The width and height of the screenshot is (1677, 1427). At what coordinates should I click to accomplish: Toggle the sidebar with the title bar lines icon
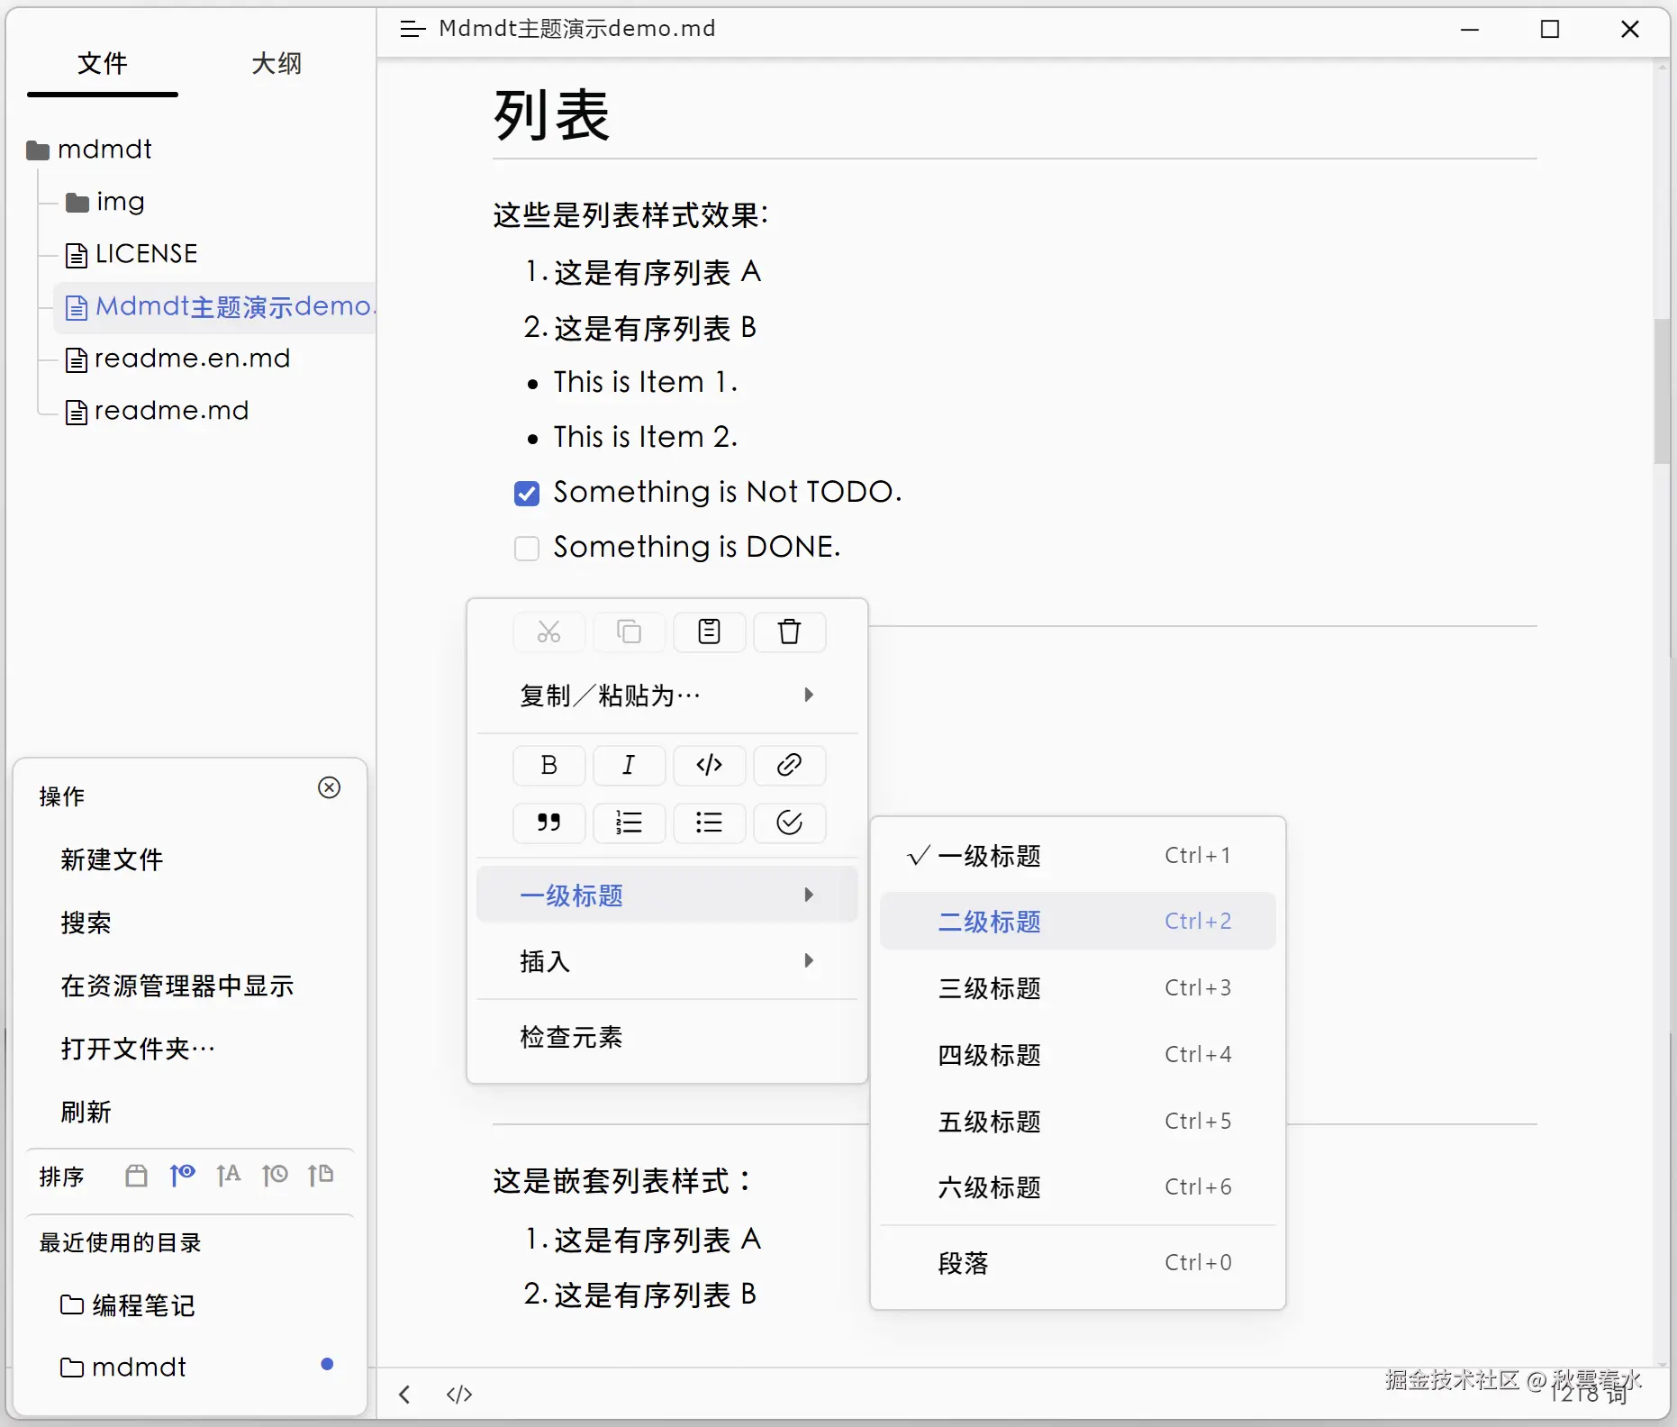point(412,30)
